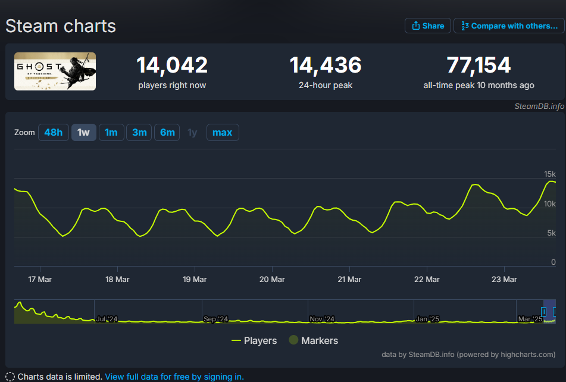Click the disabled 1y zoom option
This screenshot has width=566, height=382.
click(192, 132)
